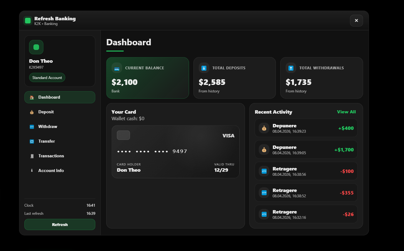
Task: Open the Account Info section
Action: [51, 171]
